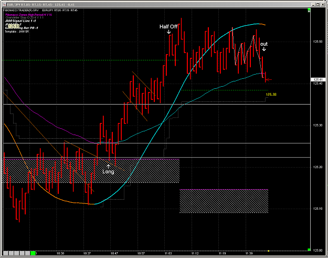
Task: Click the 11:19 time axis label
Action: pos(222,253)
